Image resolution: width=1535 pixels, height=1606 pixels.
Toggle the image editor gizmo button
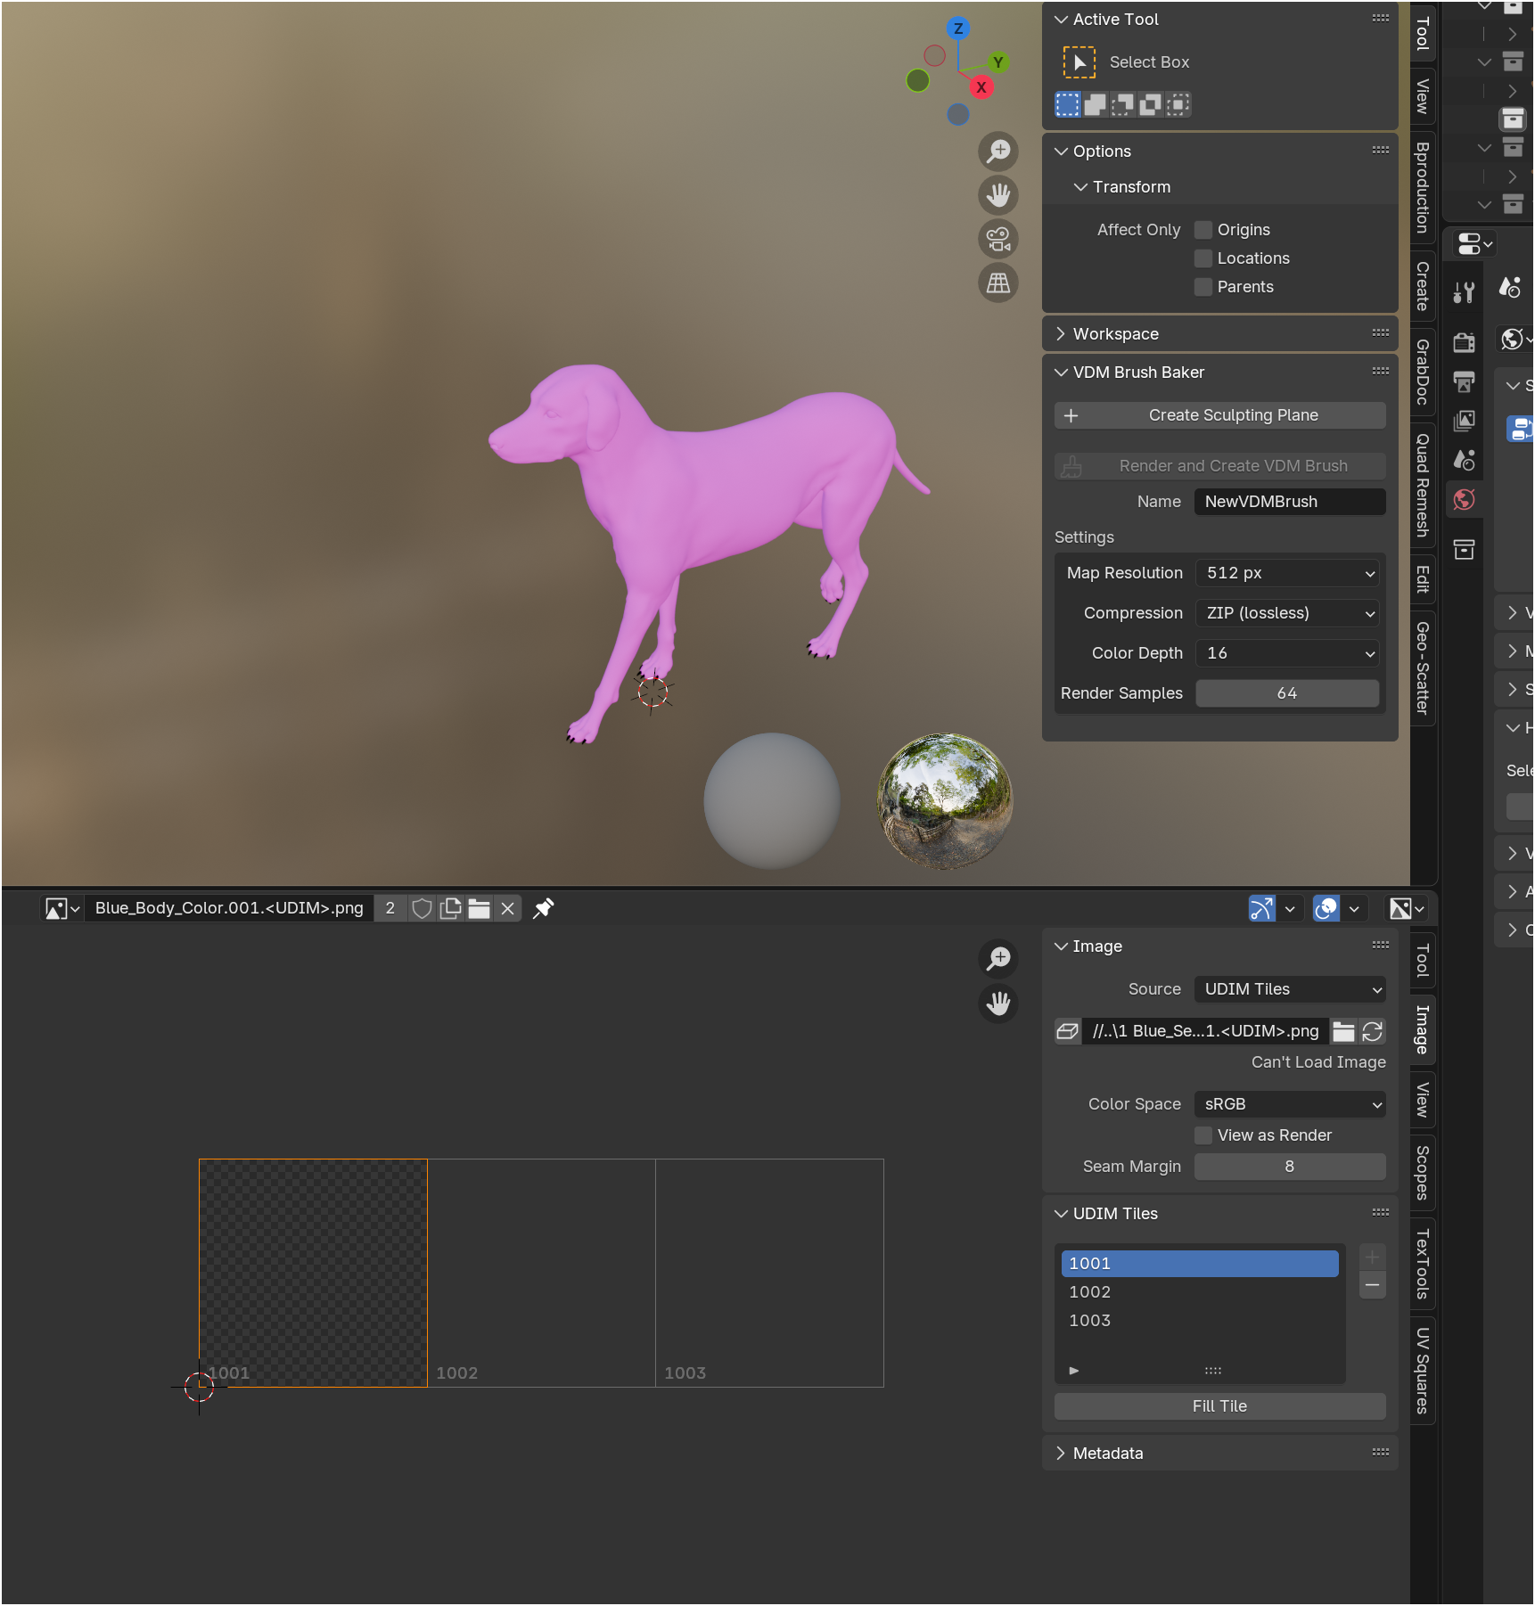coord(1262,908)
